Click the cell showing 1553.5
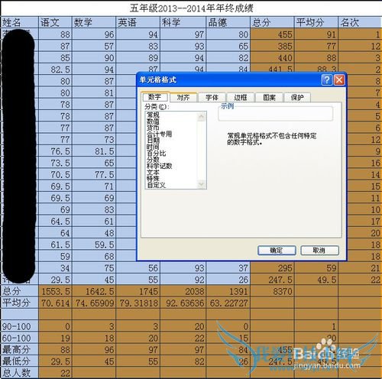The height and width of the screenshot is (379, 382). click(x=55, y=291)
